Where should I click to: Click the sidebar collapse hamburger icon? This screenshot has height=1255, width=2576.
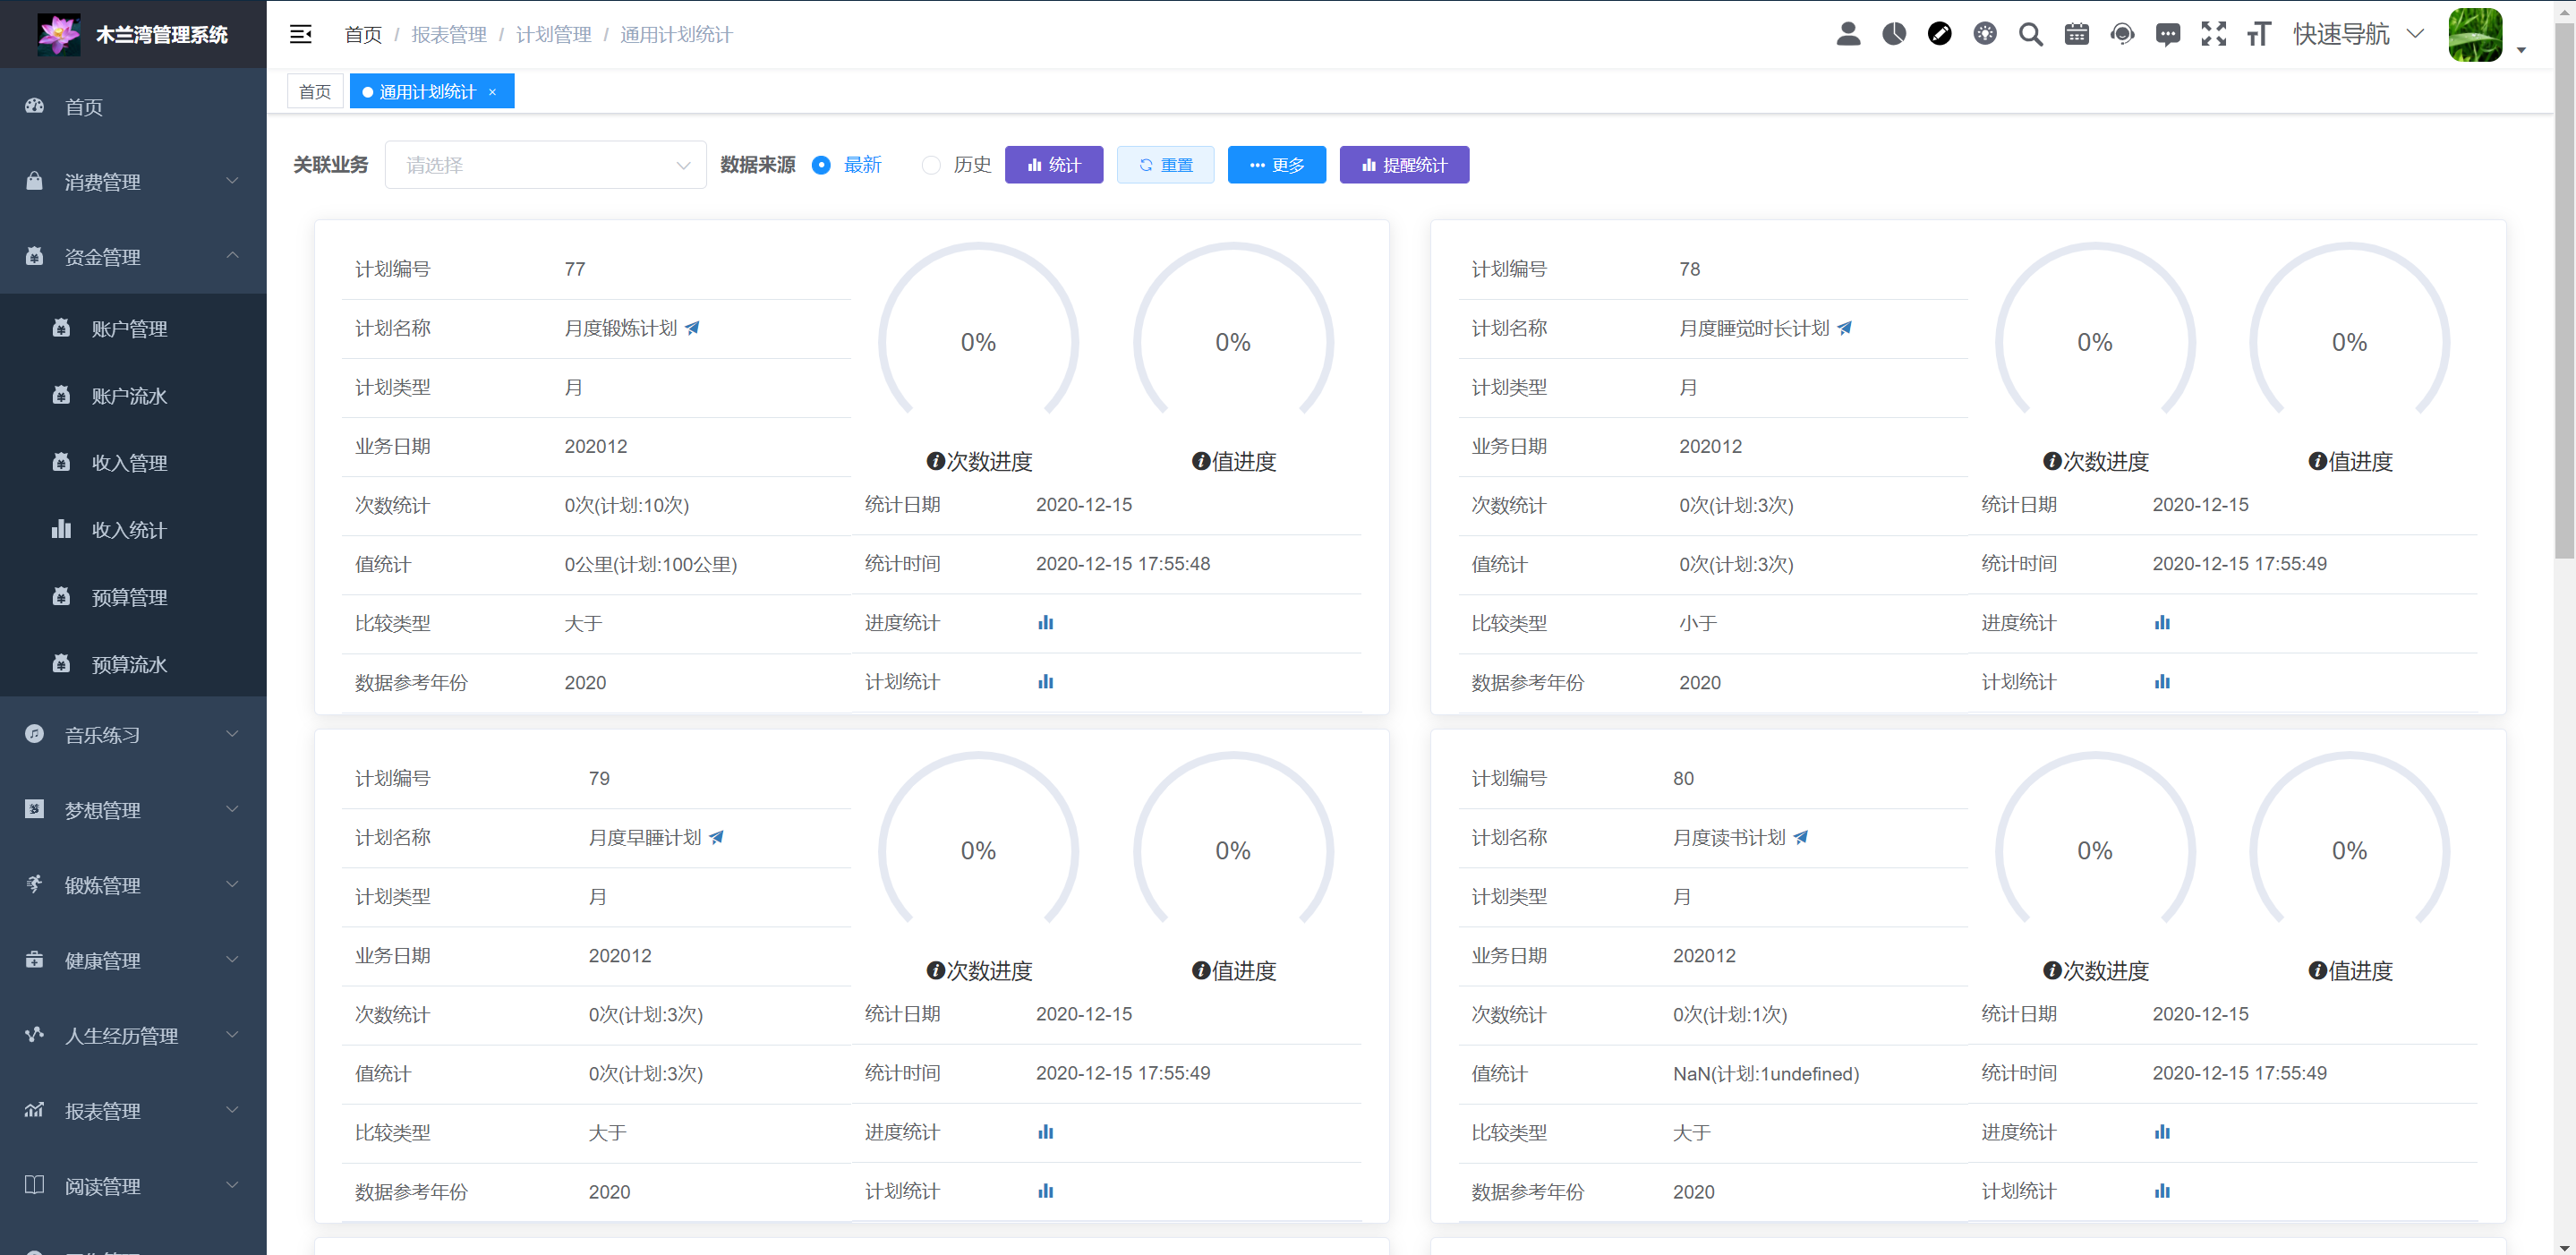click(300, 34)
